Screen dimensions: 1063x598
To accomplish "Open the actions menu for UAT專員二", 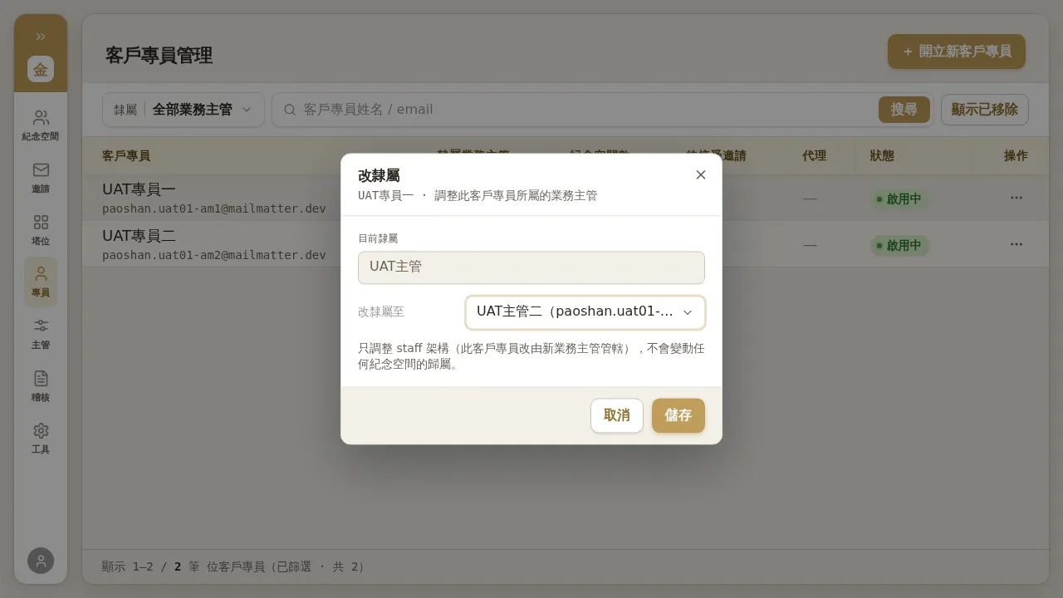I will pos(1016,244).
